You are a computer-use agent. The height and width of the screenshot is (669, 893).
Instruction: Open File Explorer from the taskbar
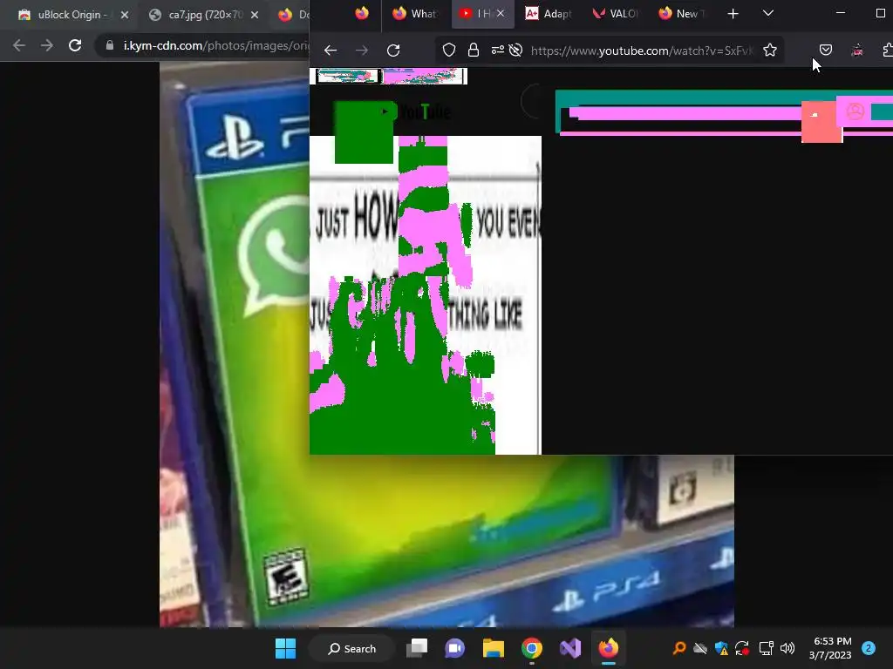[x=494, y=648]
